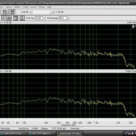This screenshot has height=136, width=136.
Task: Open the Options menu
Action: point(9,7)
